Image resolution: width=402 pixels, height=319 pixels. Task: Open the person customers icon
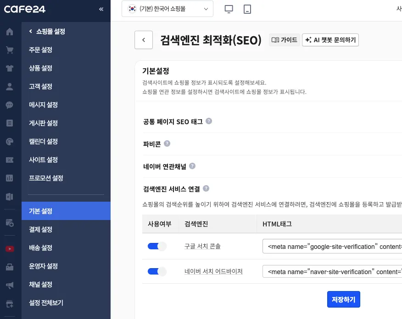click(10, 87)
